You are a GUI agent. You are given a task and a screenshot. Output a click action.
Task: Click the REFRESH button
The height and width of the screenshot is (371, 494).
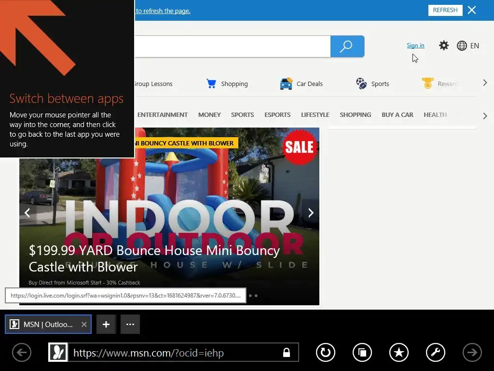(445, 10)
